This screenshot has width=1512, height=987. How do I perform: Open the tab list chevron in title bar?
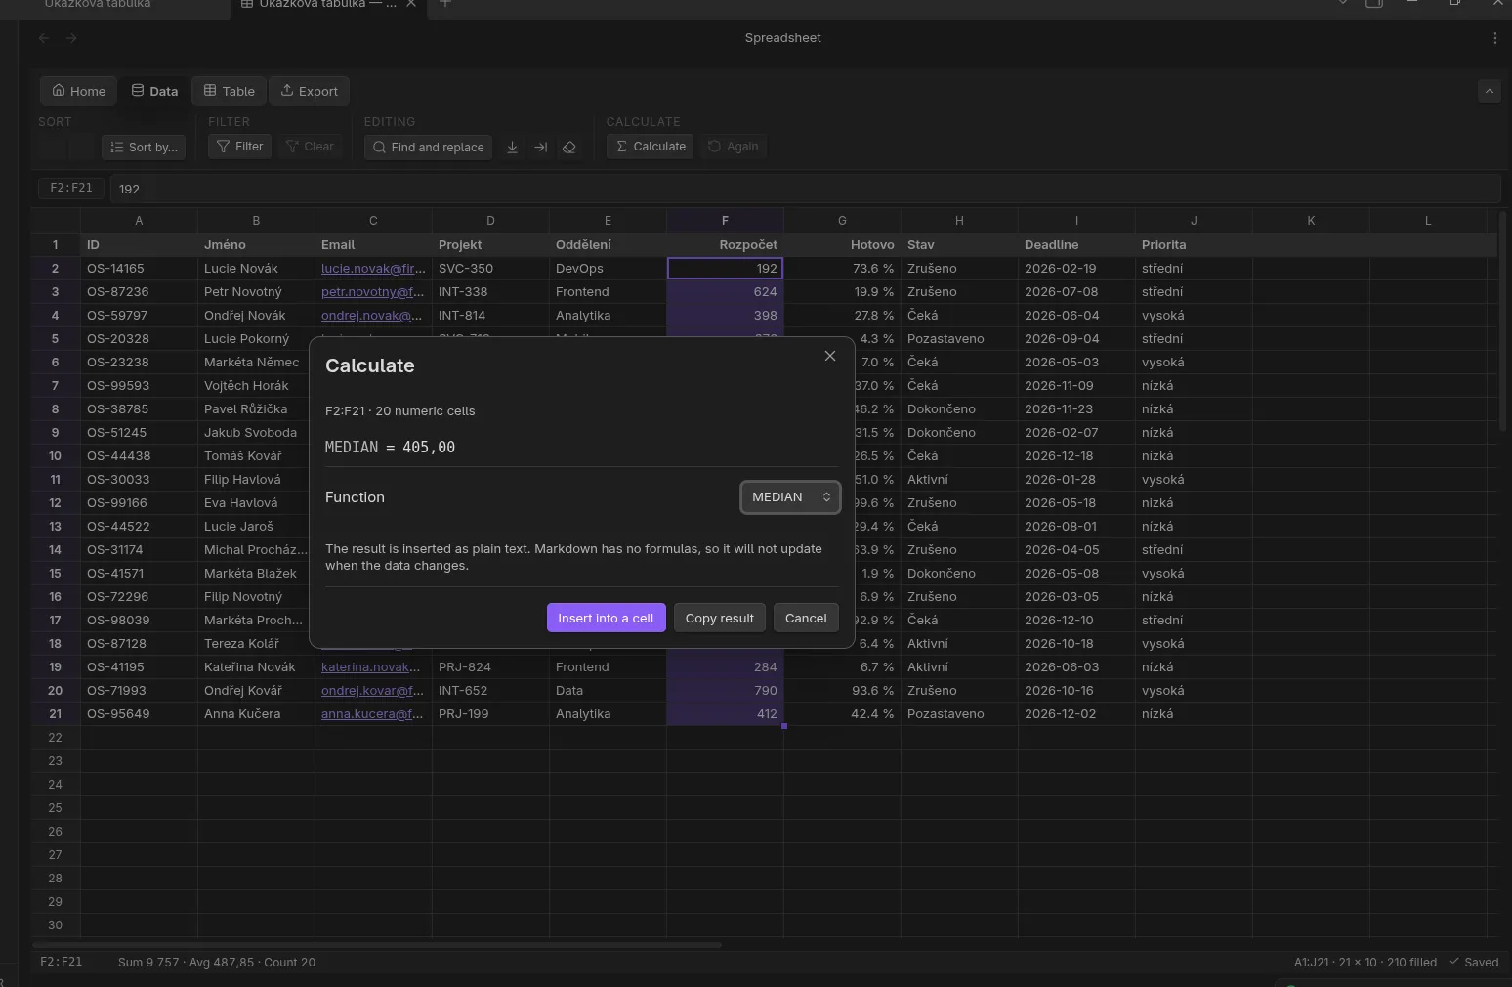[1343, 4]
